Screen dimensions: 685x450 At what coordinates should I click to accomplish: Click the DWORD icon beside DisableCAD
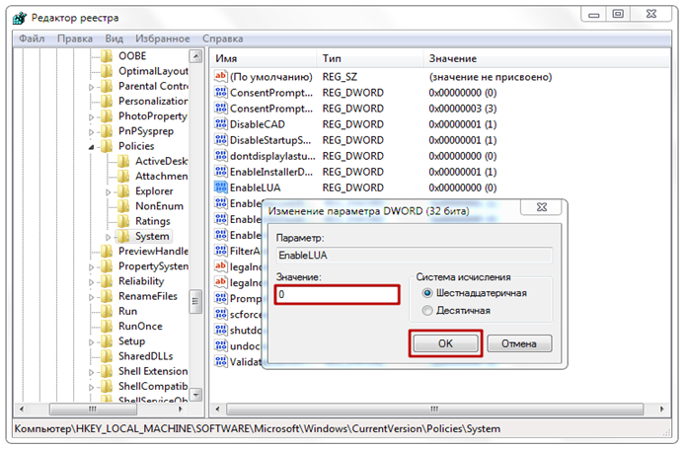tap(221, 124)
